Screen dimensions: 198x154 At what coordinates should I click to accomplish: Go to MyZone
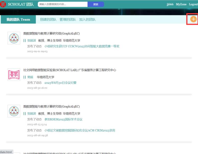[x=181, y=4]
